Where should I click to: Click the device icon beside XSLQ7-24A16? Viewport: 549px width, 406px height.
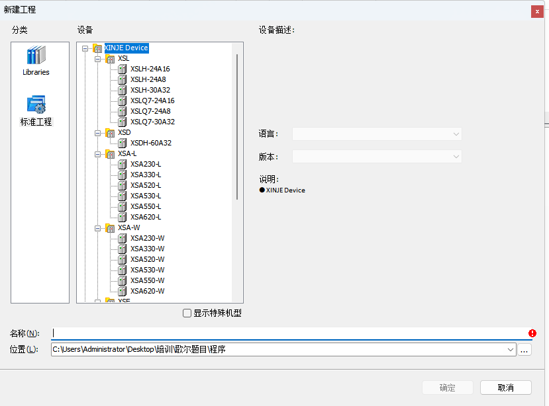point(123,101)
